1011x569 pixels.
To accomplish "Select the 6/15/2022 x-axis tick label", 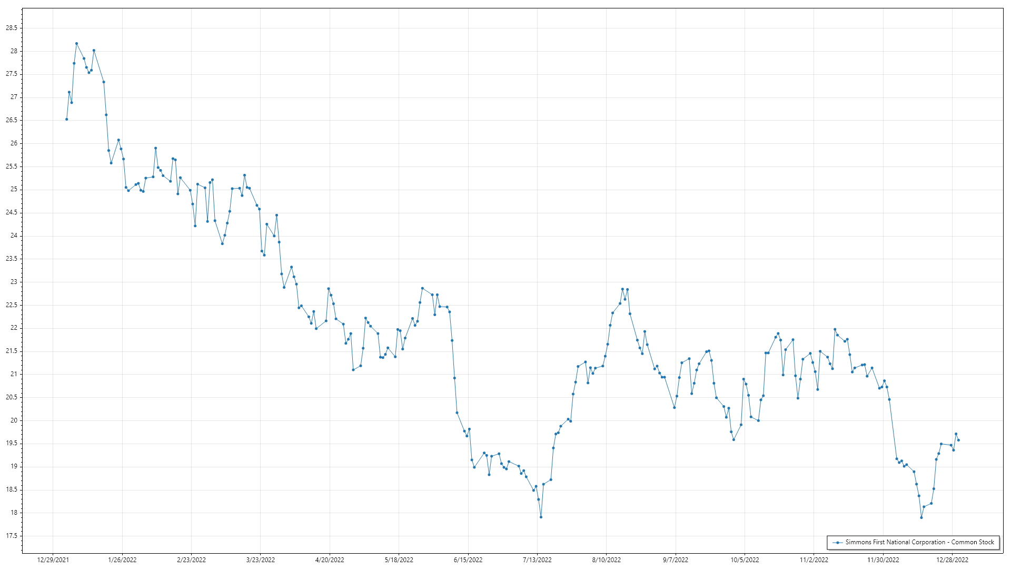I will coord(468,560).
